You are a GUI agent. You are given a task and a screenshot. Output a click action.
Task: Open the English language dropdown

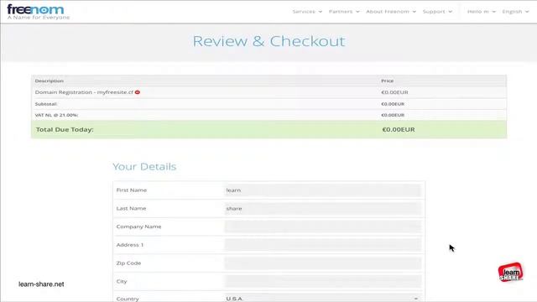(x=515, y=12)
